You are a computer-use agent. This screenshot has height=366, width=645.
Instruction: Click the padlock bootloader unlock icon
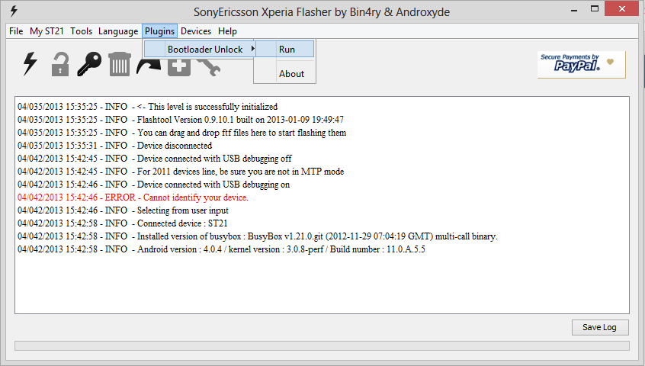pos(60,64)
